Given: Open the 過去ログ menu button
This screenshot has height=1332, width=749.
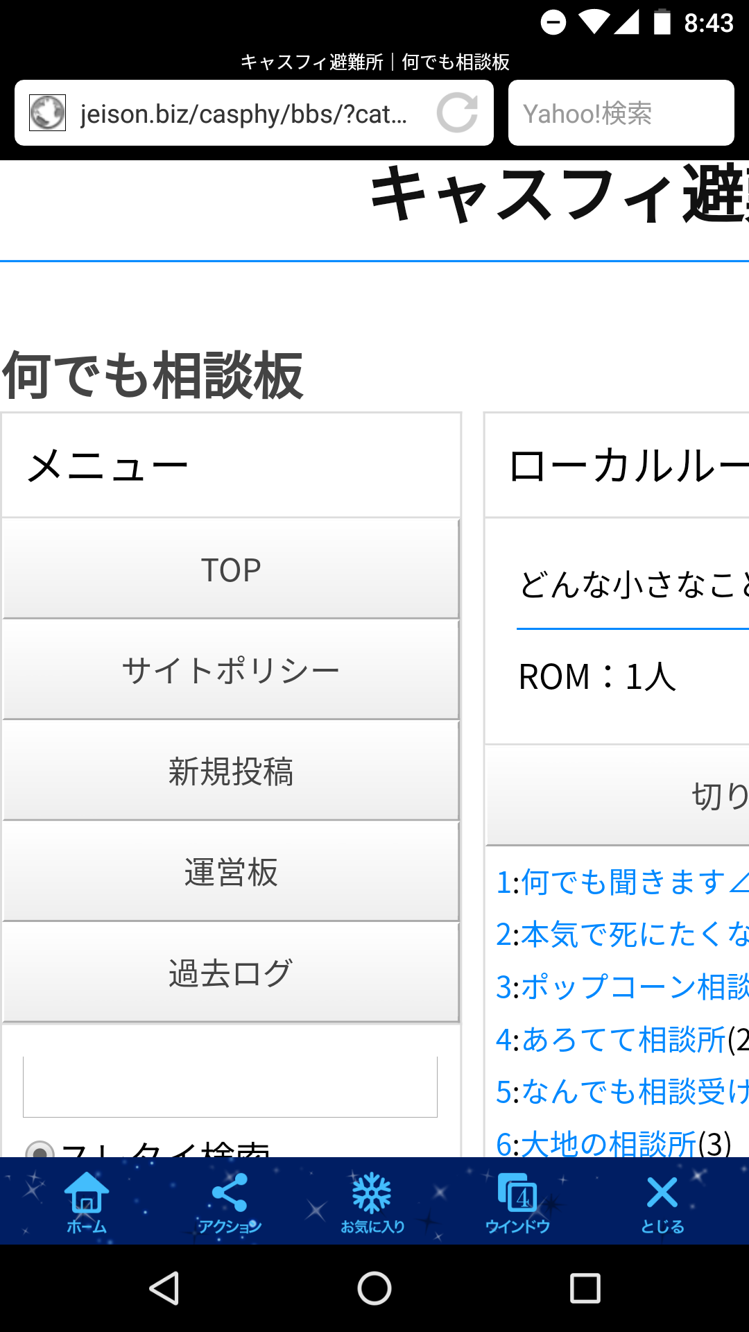Looking at the screenshot, I should [231, 973].
